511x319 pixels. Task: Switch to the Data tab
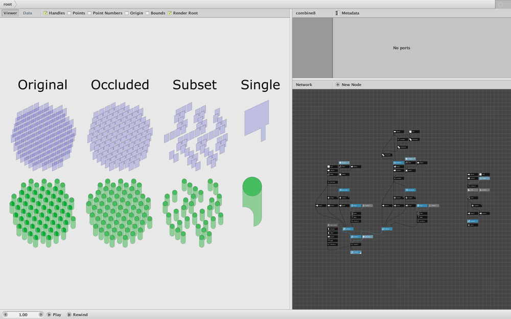click(28, 13)
